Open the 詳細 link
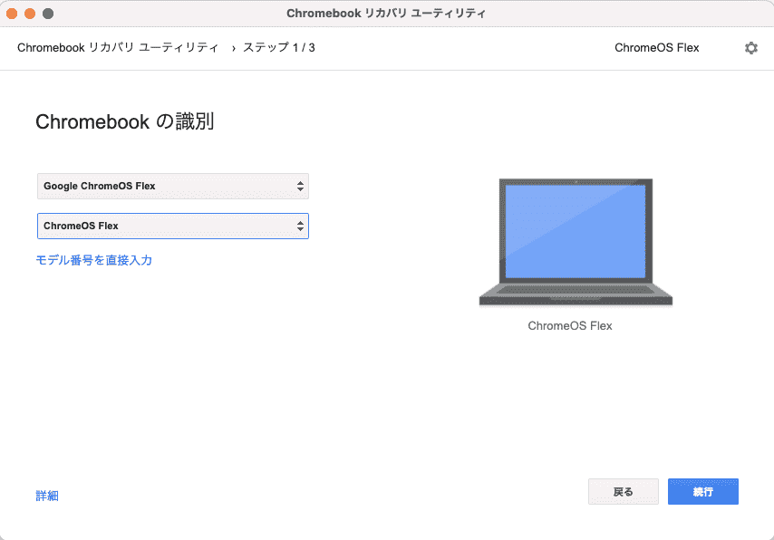The height and width of the screenshot is (540, 774). [x=47, y=496]
